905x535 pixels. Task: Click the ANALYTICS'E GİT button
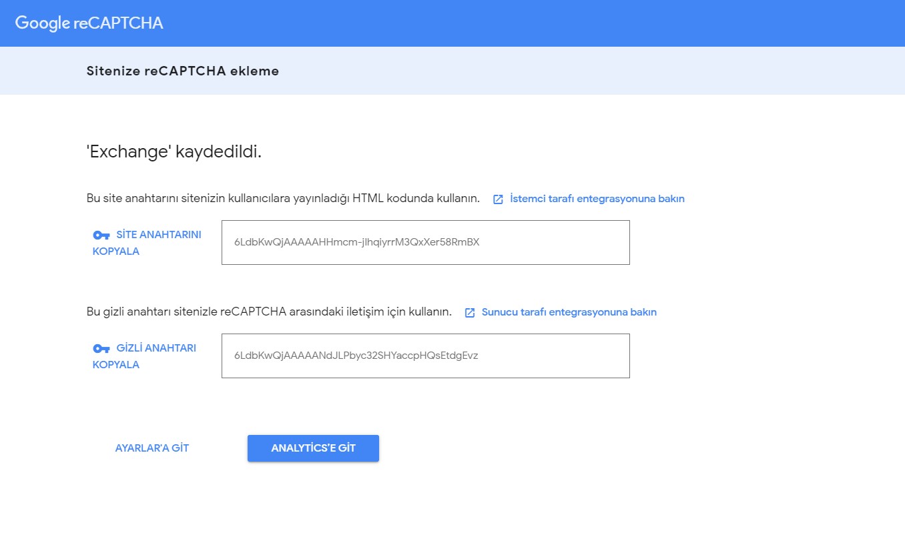pos(313,448)
